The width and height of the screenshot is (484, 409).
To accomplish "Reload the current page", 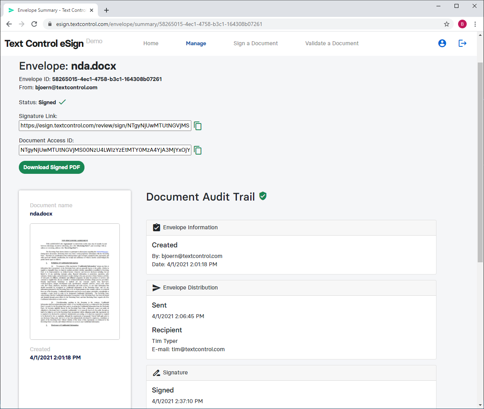I will pos(34,24).
